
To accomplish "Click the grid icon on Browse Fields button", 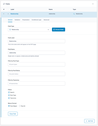I will [x=54, y=29].
